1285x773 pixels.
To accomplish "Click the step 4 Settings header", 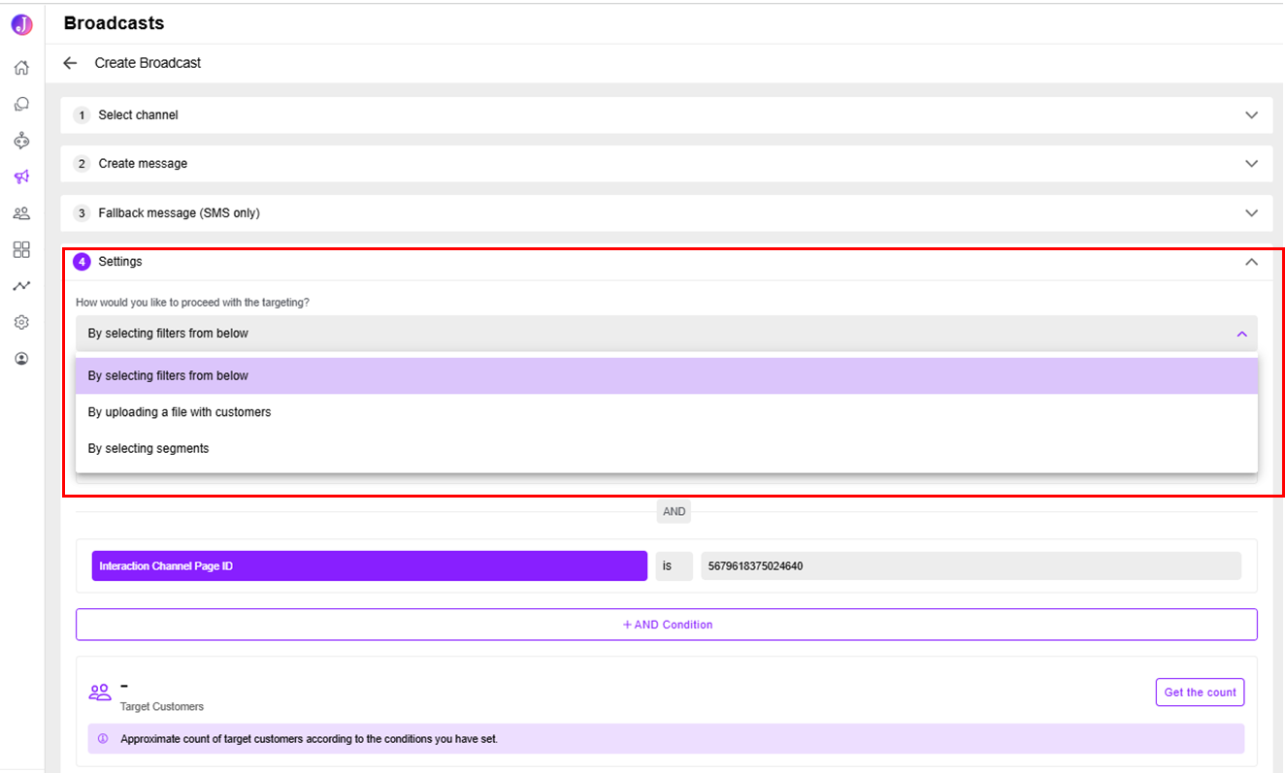I will coord(667,262).
